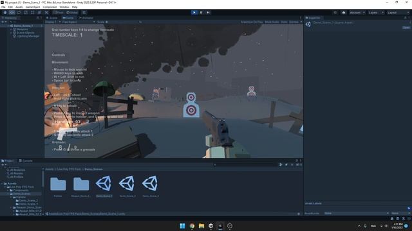
Task: Select the Move tool in toolbar
Action: (x=12, y=13)
